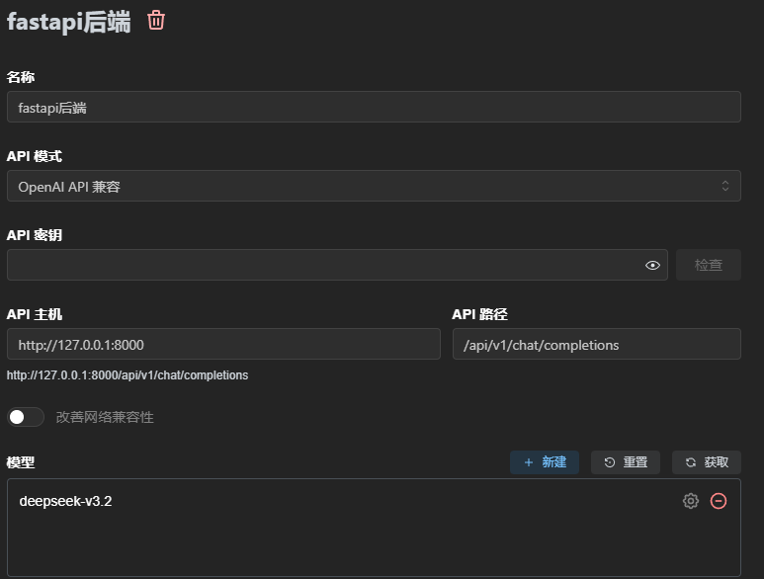Reveal the API key with eye icon
Viewport: 764px width, 579px height.
pos(652,265)
